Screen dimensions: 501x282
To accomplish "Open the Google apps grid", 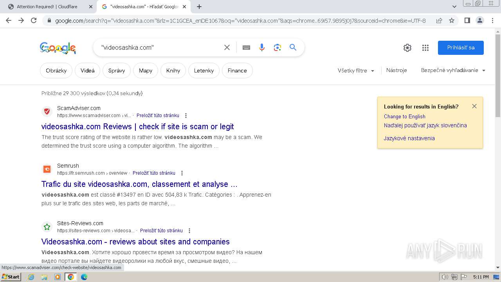I will 425,48.
